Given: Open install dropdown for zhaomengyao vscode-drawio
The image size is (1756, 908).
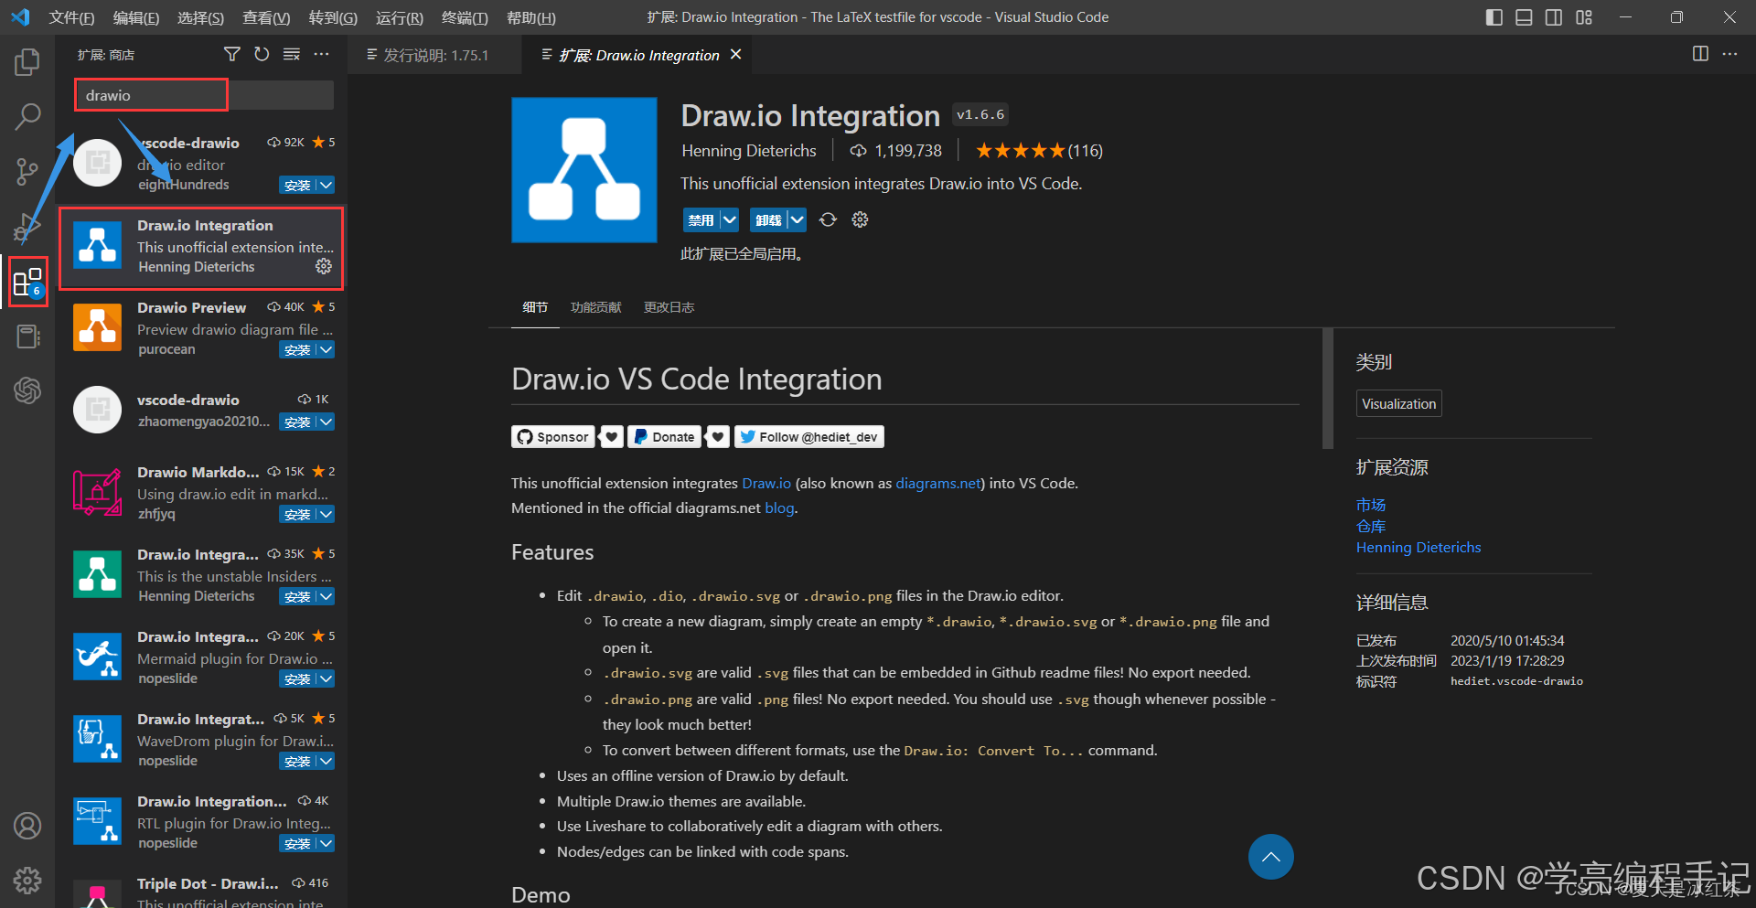Looking at the screenshot, I should [x=327, y=422].
